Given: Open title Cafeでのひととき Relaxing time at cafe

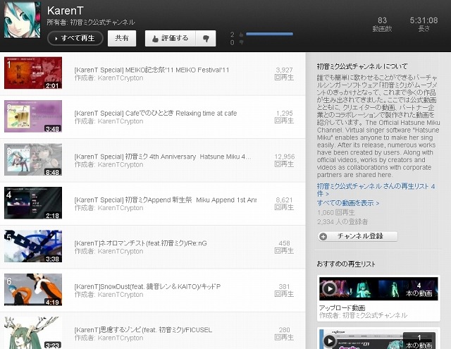Looking at the screenshot, I should 155,114.
